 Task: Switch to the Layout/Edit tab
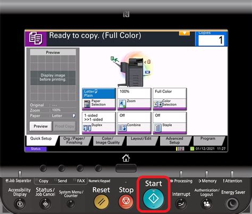pos(141,141)
